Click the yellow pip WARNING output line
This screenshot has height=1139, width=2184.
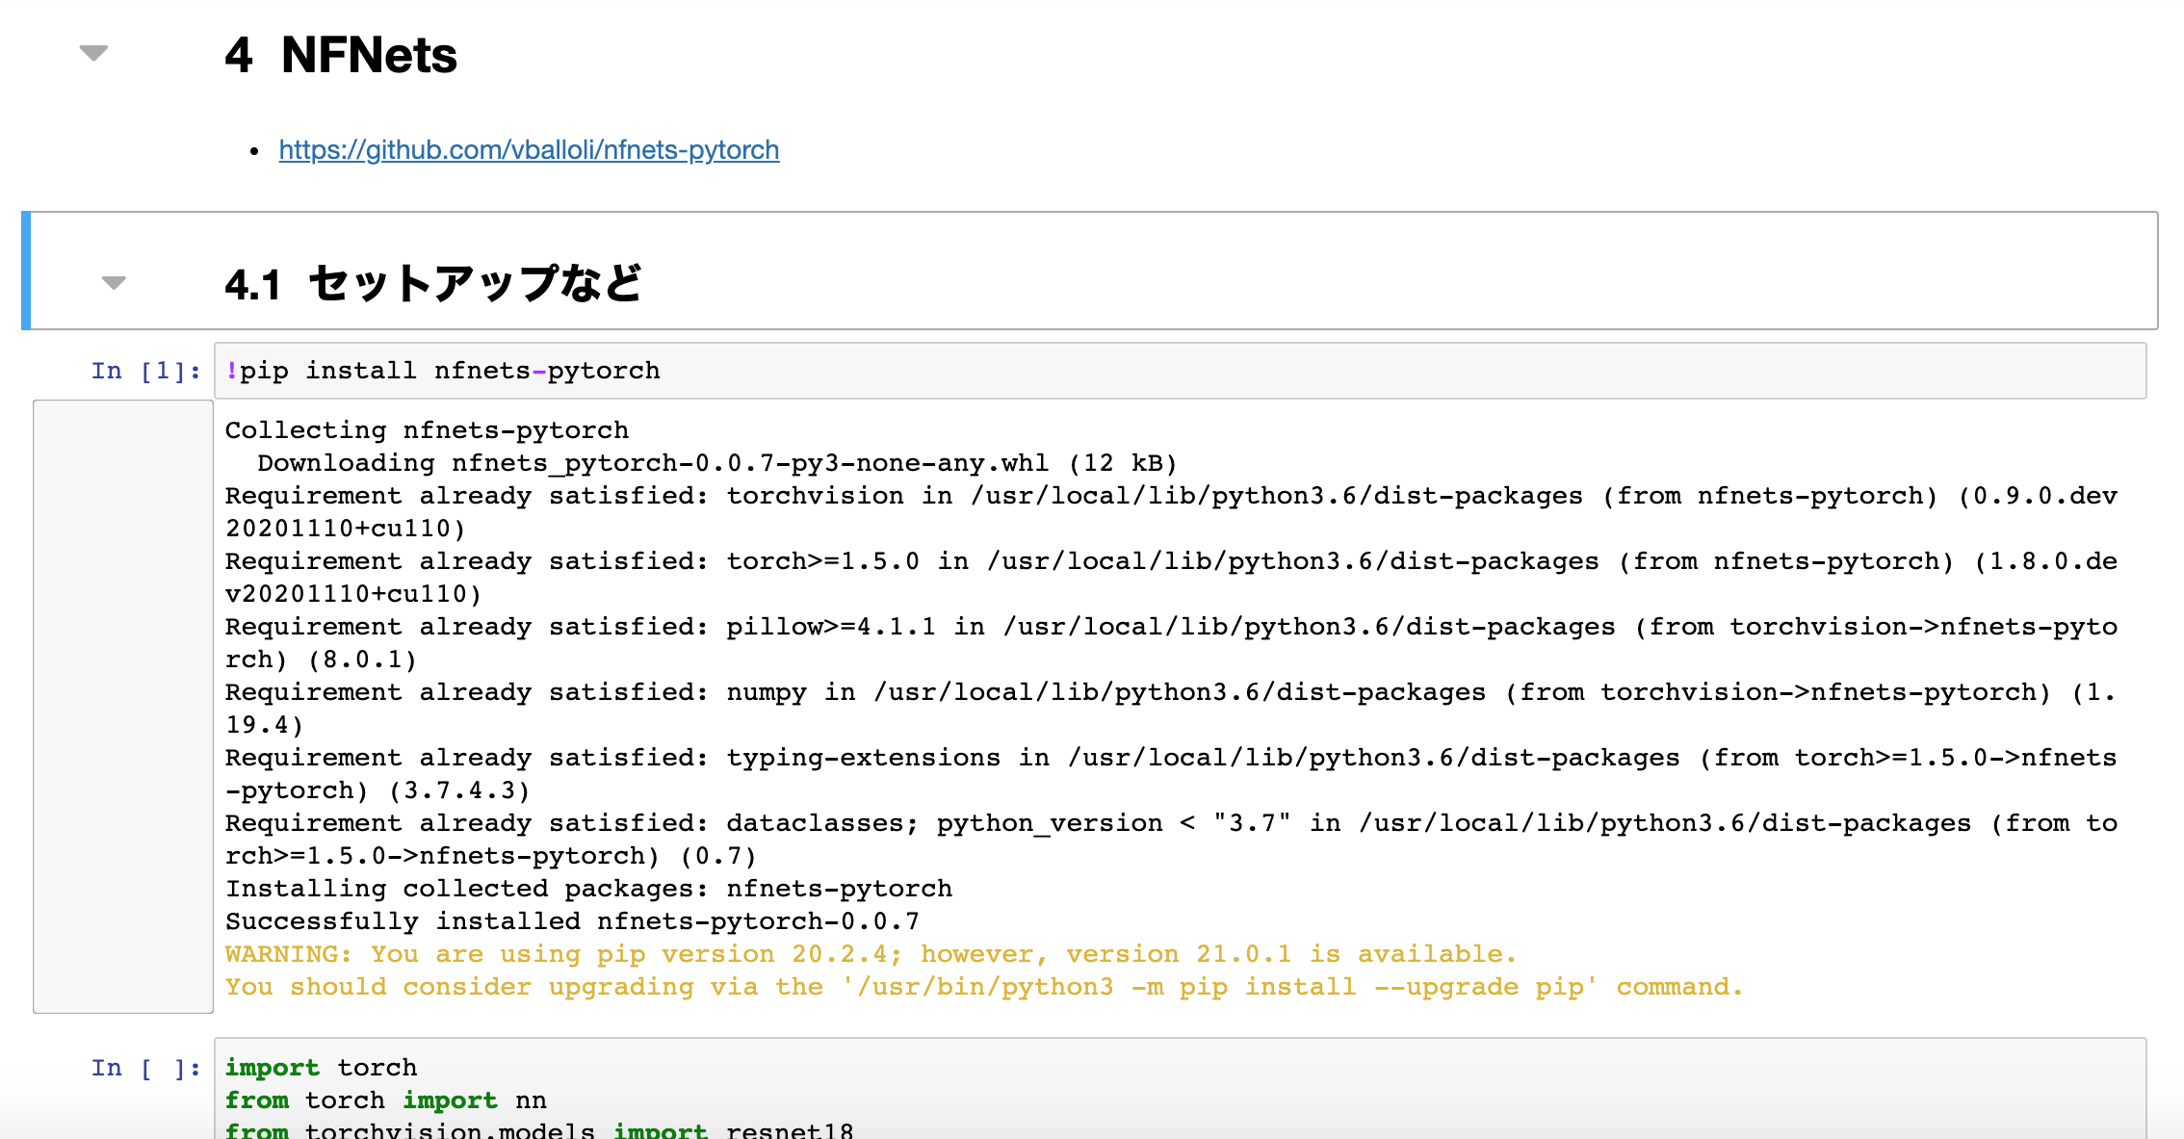click(871, 954)
